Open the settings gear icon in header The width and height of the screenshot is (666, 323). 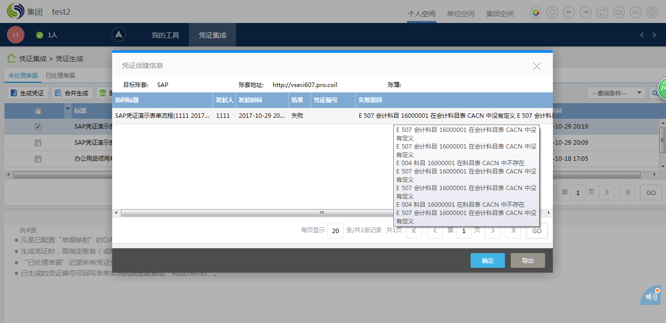[652, 12]
